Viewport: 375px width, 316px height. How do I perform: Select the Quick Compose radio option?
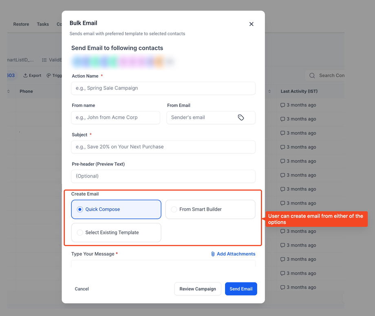[x=80, y=209]
